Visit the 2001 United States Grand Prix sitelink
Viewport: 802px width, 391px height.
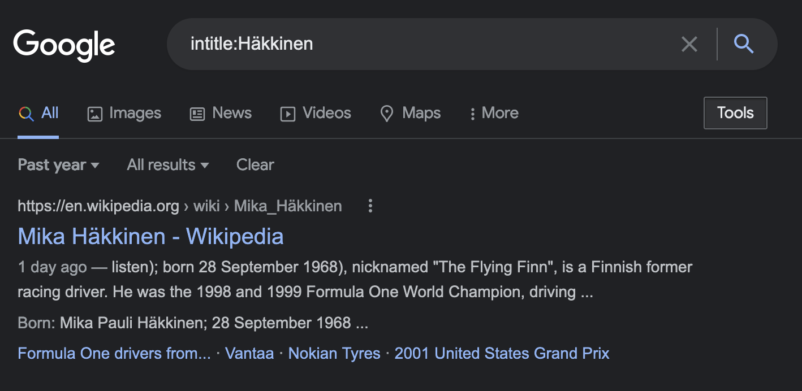(x=502, y=353)
